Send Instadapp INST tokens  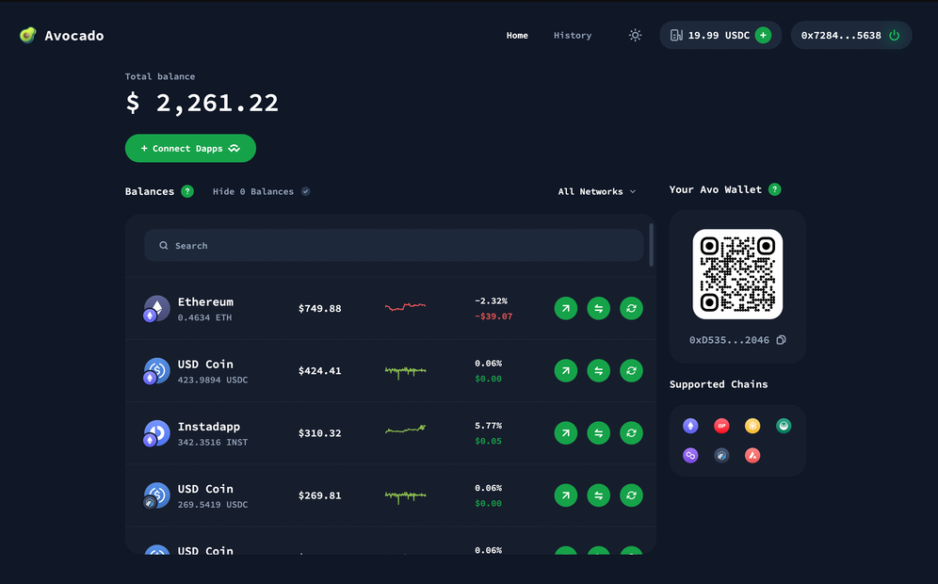point(565,432)
